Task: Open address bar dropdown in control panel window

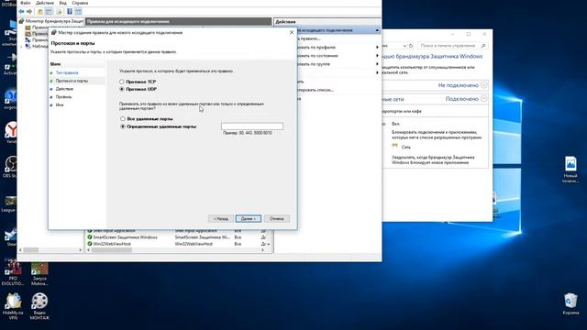Action: (x=404, y=46)
